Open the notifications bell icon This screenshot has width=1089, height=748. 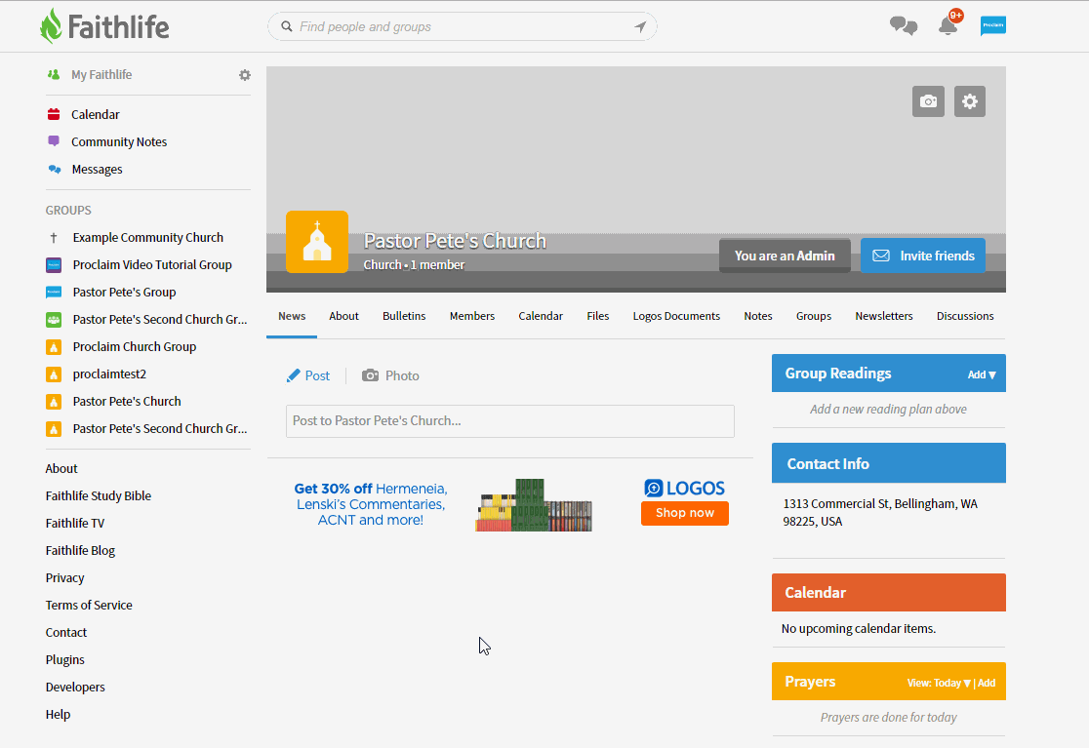tap(948, 26)
